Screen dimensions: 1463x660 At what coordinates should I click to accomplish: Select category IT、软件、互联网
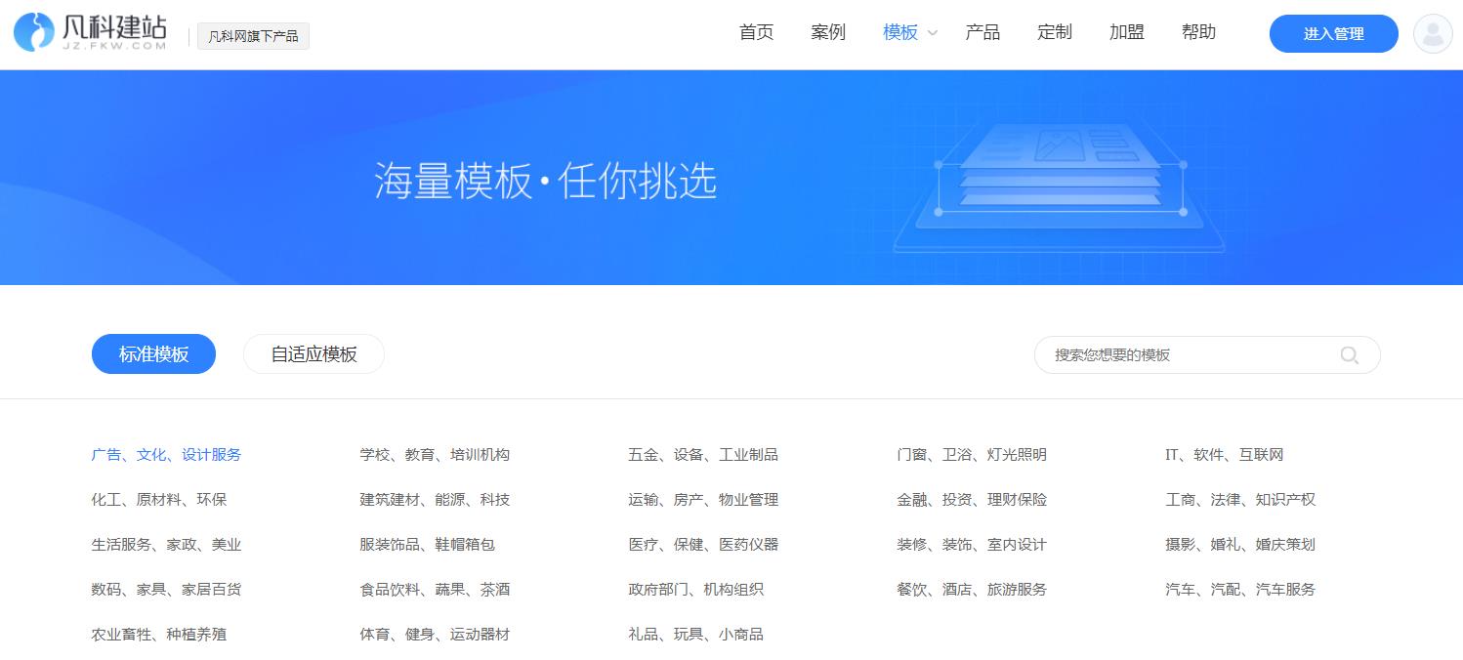point(1225,455)
